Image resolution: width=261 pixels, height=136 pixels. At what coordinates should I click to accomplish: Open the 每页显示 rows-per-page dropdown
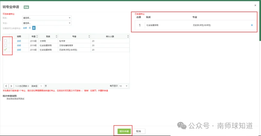pyautogui.click(x=123, y=86)
